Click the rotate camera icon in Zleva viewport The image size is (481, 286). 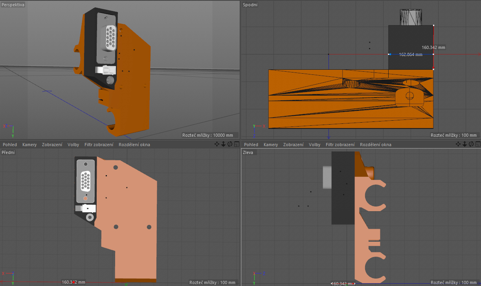(471, 144)
